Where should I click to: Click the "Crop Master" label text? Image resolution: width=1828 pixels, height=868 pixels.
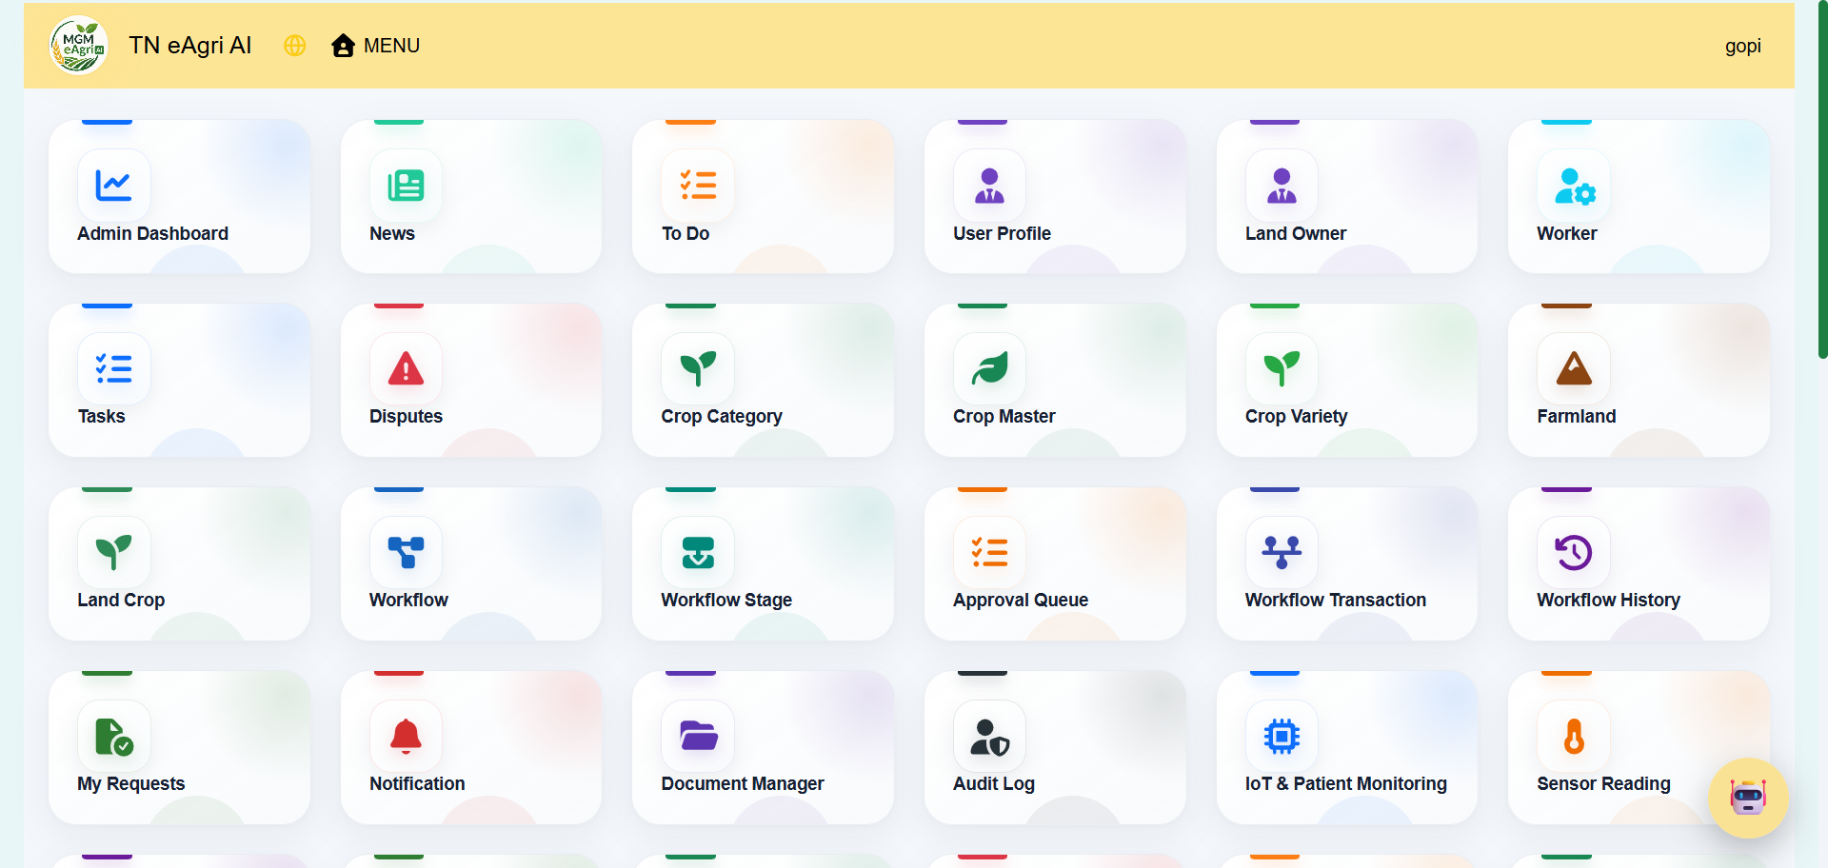point(1004,416)
